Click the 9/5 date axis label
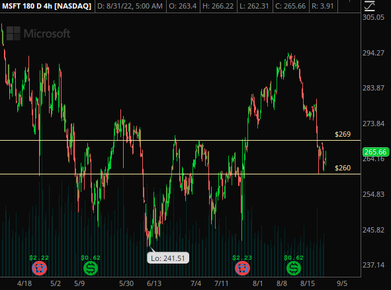 [x=342, y=283]
